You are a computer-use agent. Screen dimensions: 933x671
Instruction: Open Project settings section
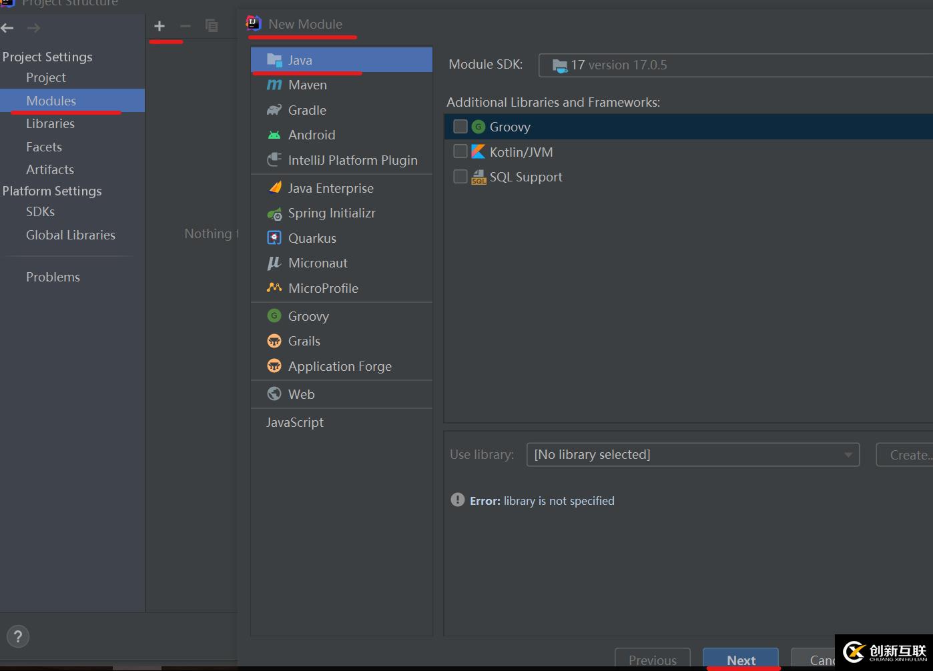point(46,77)
